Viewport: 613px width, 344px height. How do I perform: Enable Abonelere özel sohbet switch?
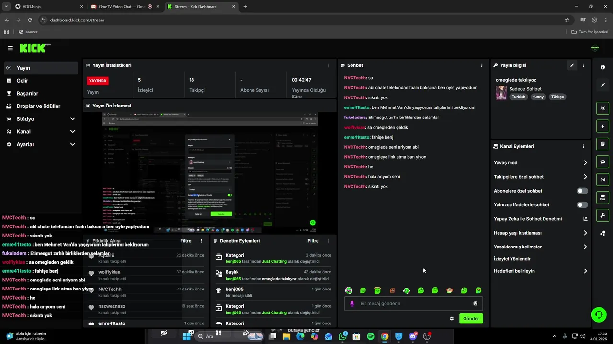click(x=582, y=191)
